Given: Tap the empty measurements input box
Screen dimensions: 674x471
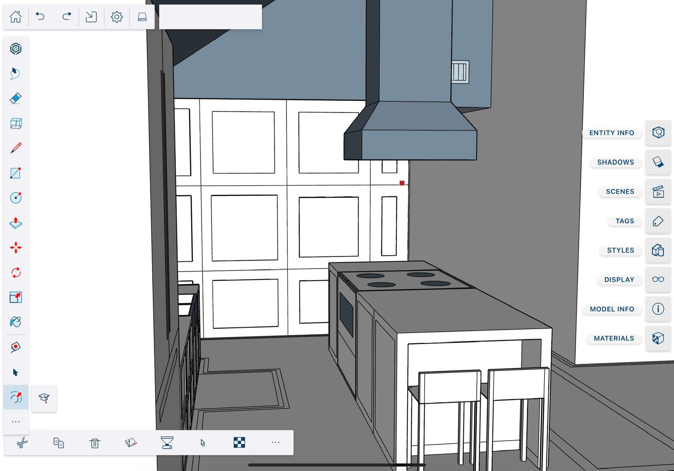Looking at the screenshot, I should (x=210, y=17).
